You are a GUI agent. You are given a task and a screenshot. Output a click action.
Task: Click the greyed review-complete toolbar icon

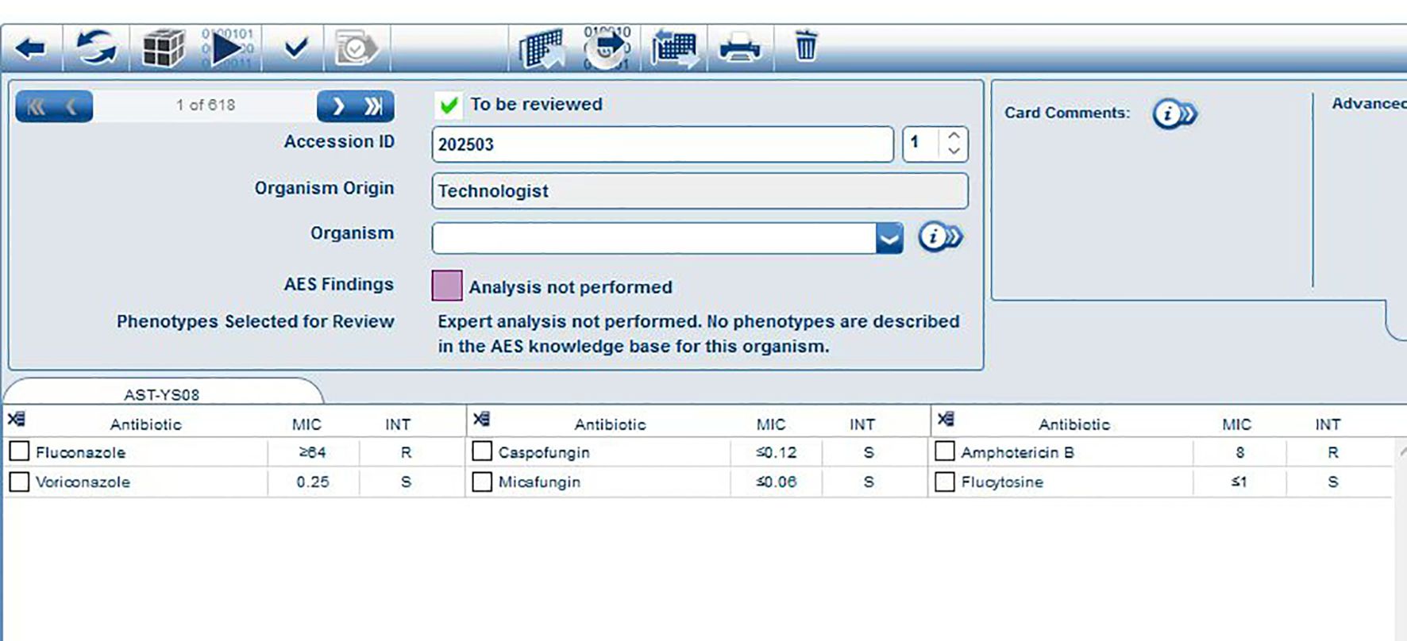click(x=355, y=48)
